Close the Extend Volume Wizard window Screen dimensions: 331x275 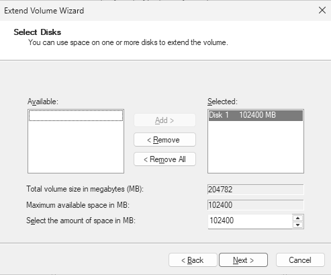click(x=322, y=10)
